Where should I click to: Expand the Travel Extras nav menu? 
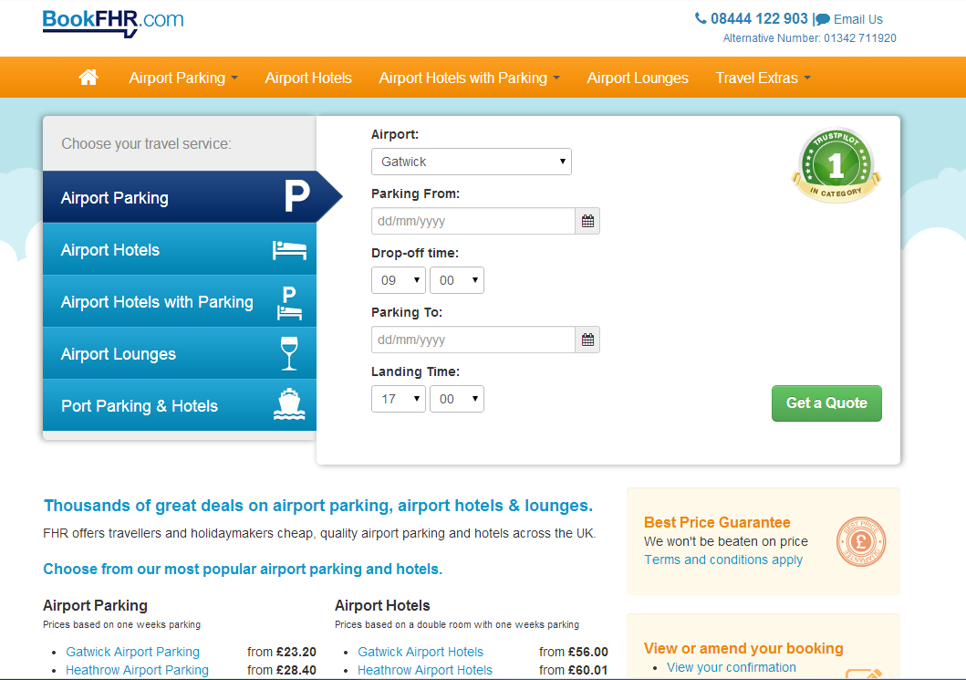pos(763,78)
